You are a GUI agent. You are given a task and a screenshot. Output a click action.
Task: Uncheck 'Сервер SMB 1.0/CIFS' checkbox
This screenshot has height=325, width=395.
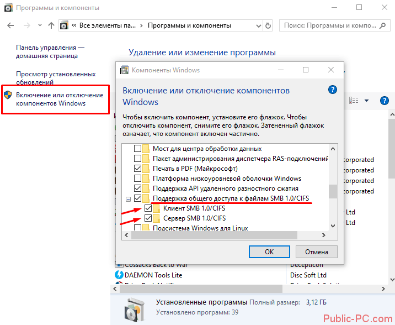[148, 218]
